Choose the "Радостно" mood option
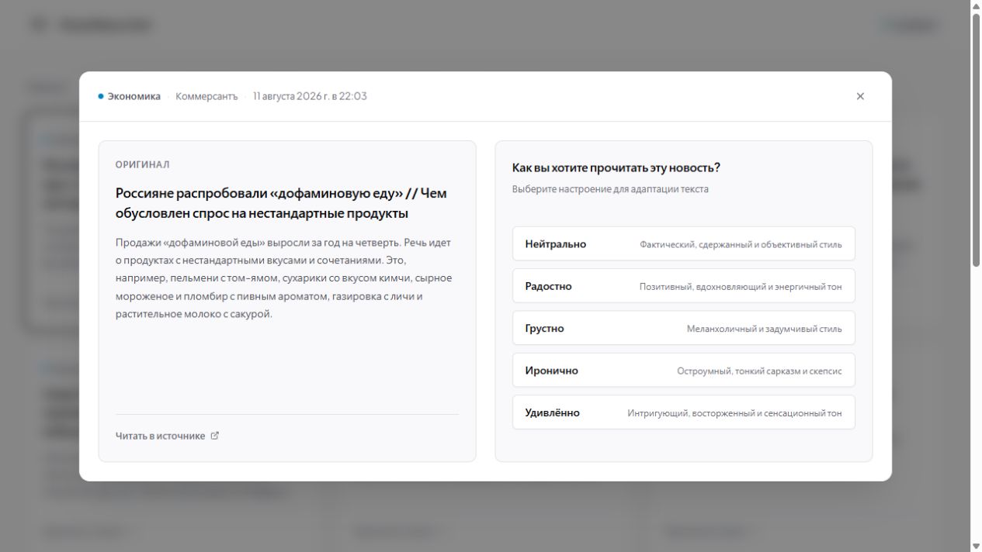 (683, 286)
